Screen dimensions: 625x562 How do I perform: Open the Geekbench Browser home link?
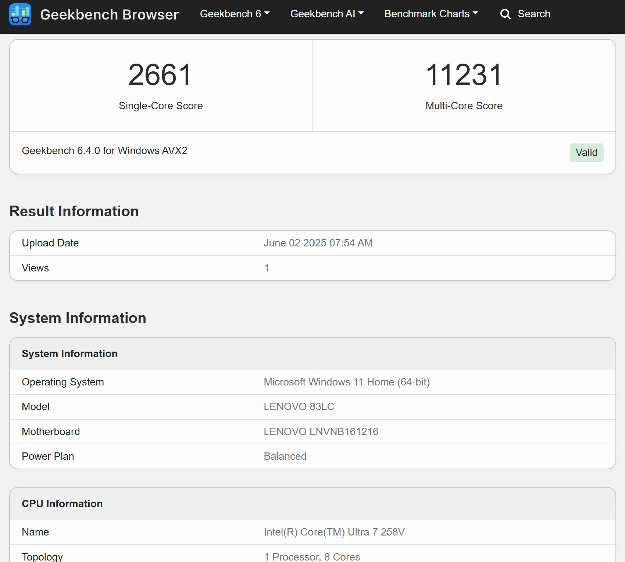109,14
